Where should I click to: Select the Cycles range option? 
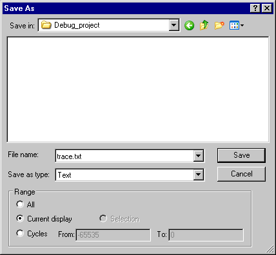point(20,233)
